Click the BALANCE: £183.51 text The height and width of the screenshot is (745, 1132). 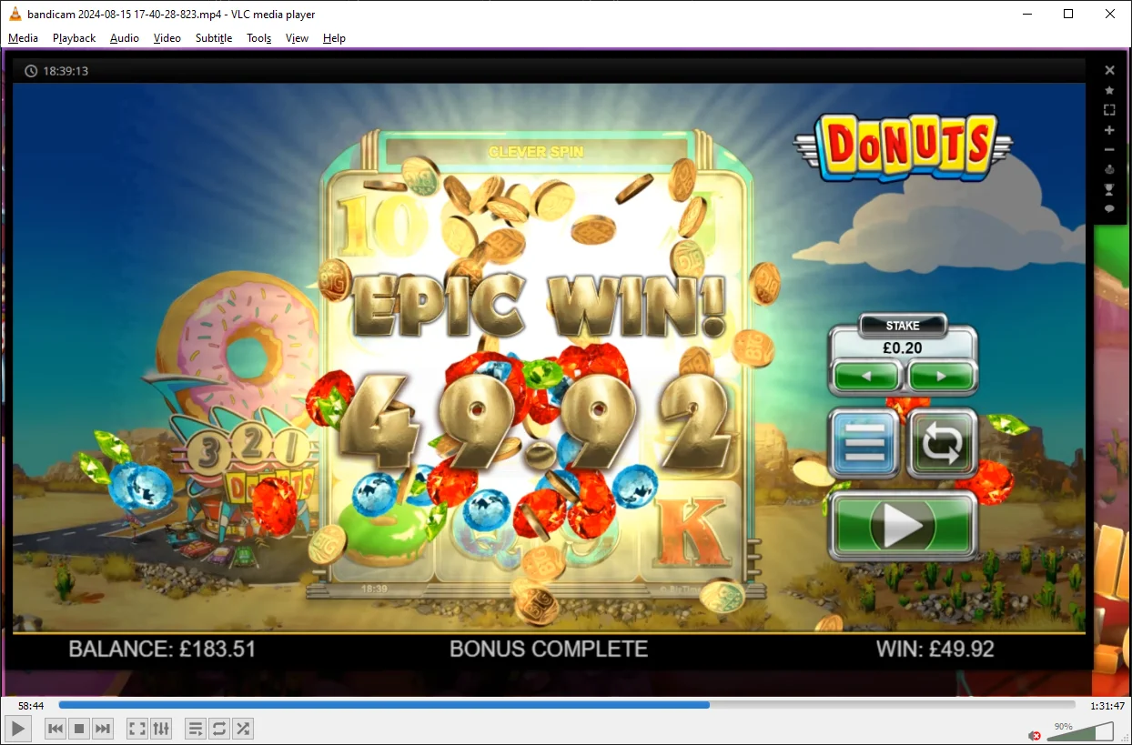click(x=162, y=649)
